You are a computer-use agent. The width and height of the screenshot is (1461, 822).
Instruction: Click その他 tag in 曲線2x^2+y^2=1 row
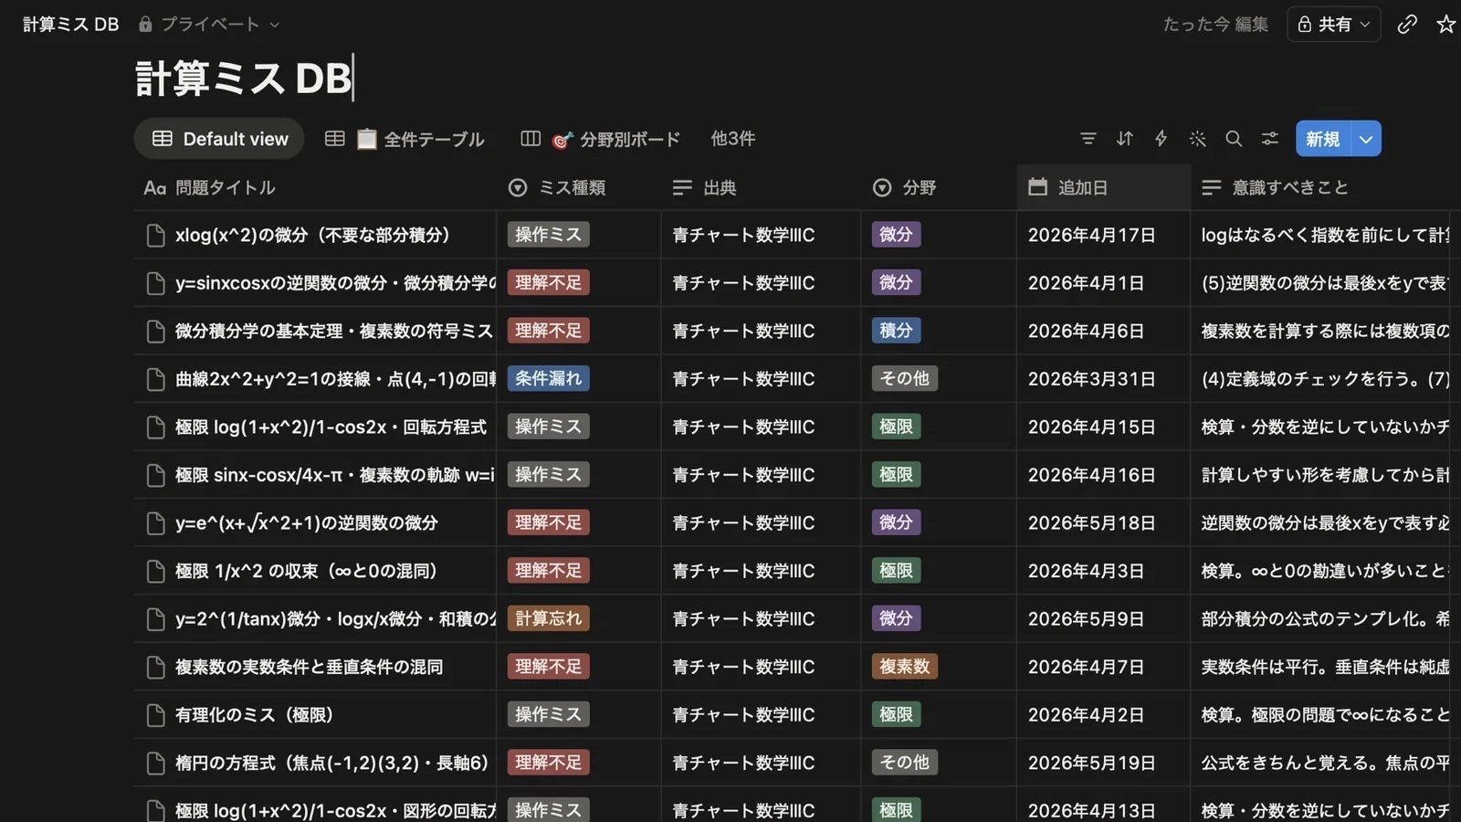pyautogui.click(x=904, y=379)
